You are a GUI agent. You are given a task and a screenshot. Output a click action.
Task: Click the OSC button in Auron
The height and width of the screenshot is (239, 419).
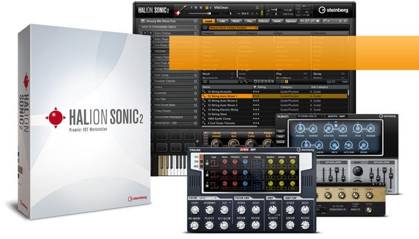[280, 131]
